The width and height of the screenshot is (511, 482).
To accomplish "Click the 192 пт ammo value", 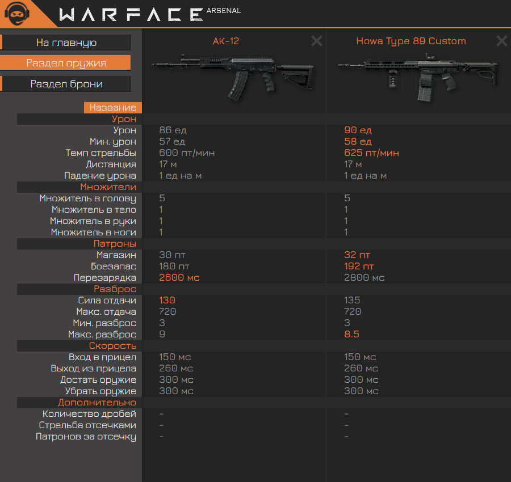I will pyautogui.click(x=359, y=266).
